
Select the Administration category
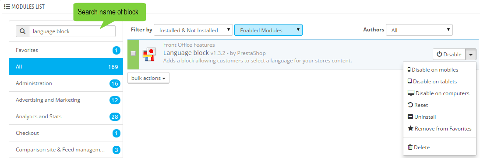pyautogui.click(x=66, y=83)
